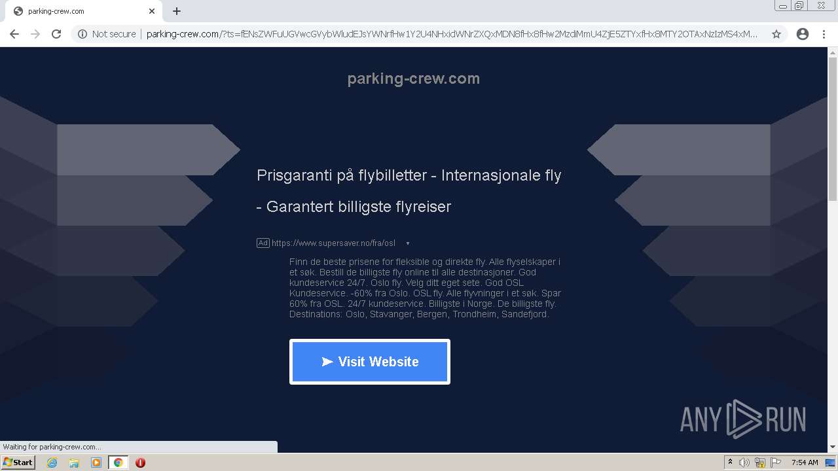
Task: Click the parking-crew.com page heading
Action: [x=414, y=78]
